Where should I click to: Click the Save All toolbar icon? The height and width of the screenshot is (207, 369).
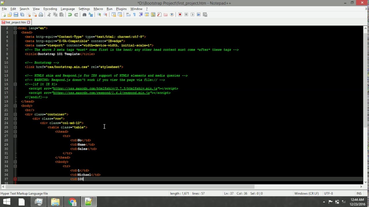tap(22, 15)
